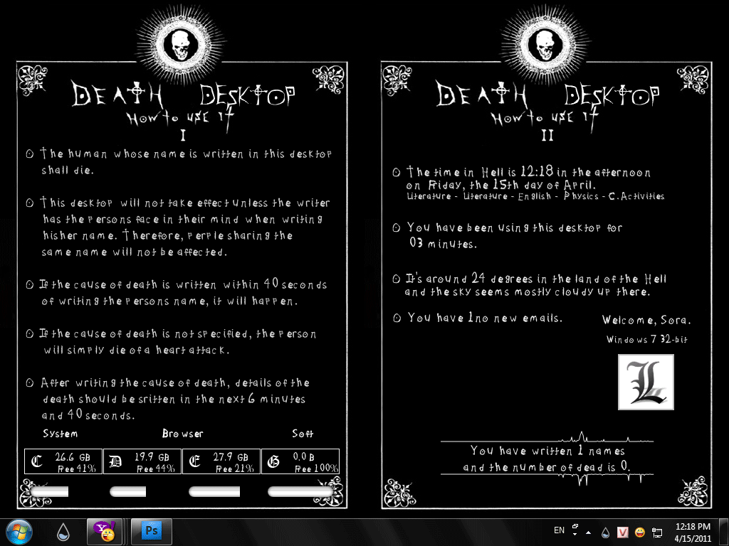Restore the language bar using its icon
Image resolution: width=729 pixels, height=546 pixels.
tap(575, 527)
